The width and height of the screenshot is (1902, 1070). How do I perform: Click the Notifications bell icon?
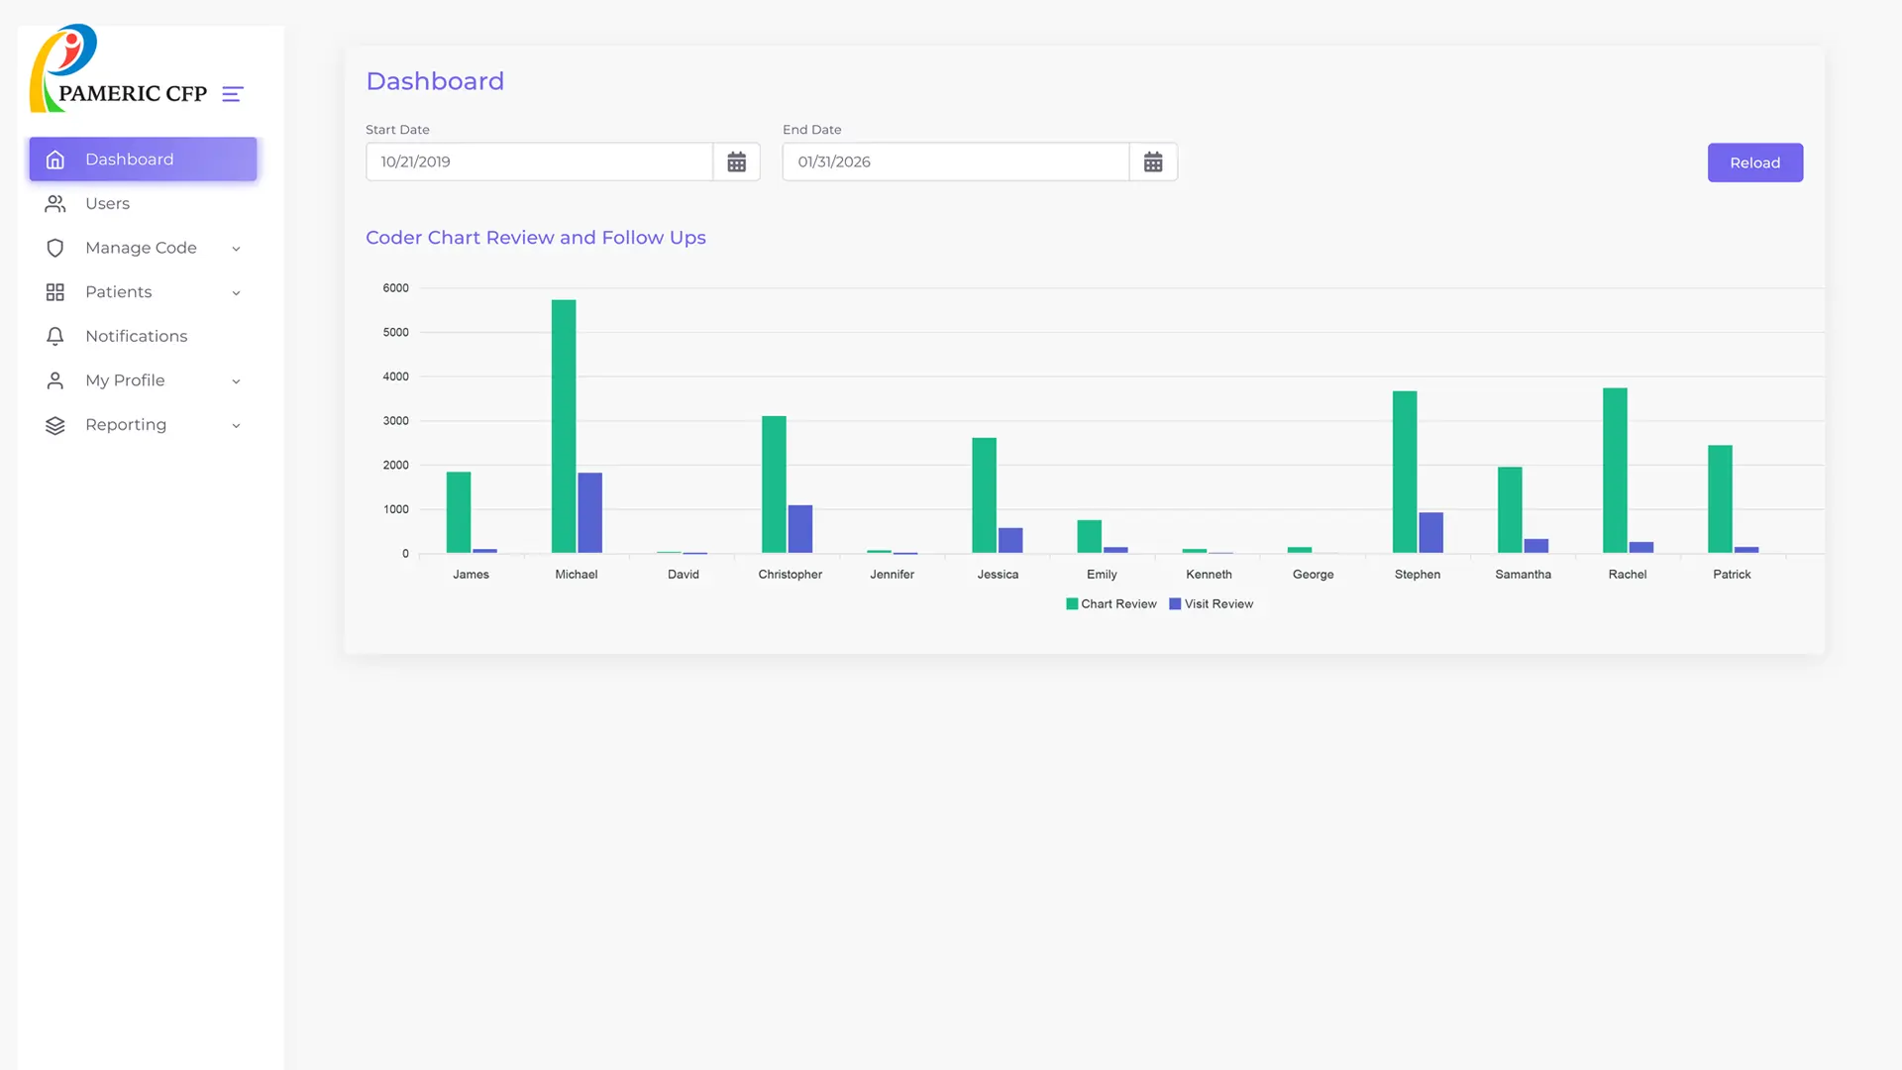click(x=55, y=337)
